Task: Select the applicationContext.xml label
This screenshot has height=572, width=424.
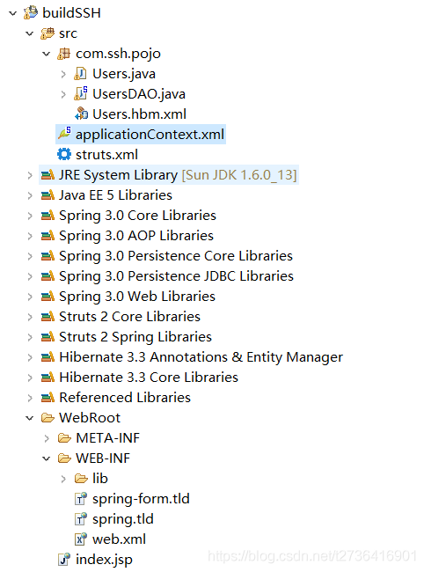Action: [x=150, y=135]
